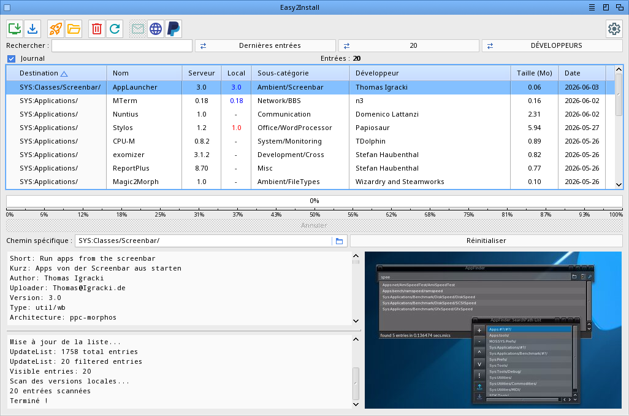Click the Chemin spécifique path field
This screenshot has width=629, height=416.
point(204,241)
